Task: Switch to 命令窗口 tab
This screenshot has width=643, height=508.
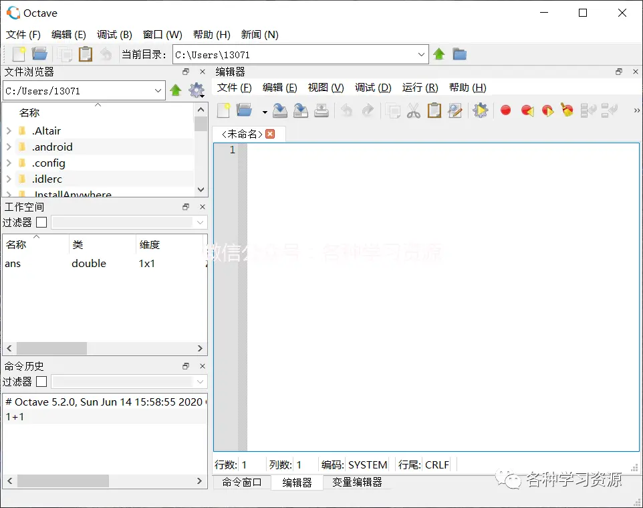Action: click(x=242, y=482)
